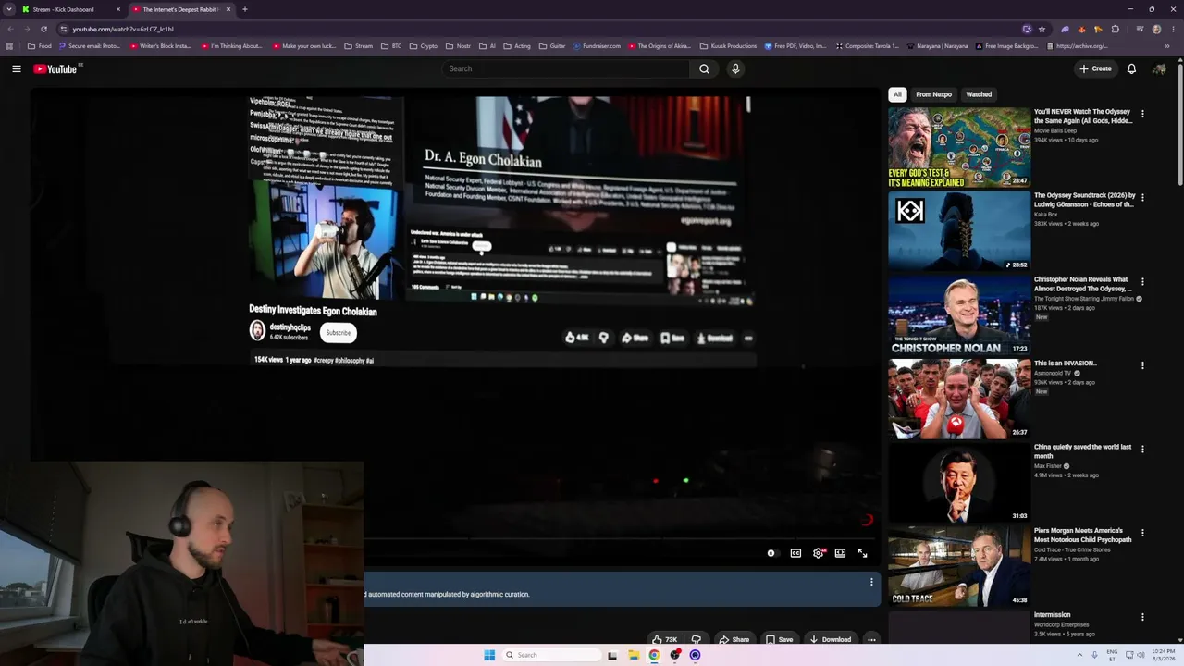Exit or enter full screen in player
Viewport: 1184px width, 666px height.
click(x=862, y=553)
